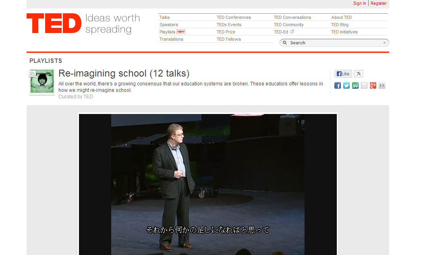Go to TED Fellows page
Viewport: 421px width, 255px height.
(x=229, y=39)
